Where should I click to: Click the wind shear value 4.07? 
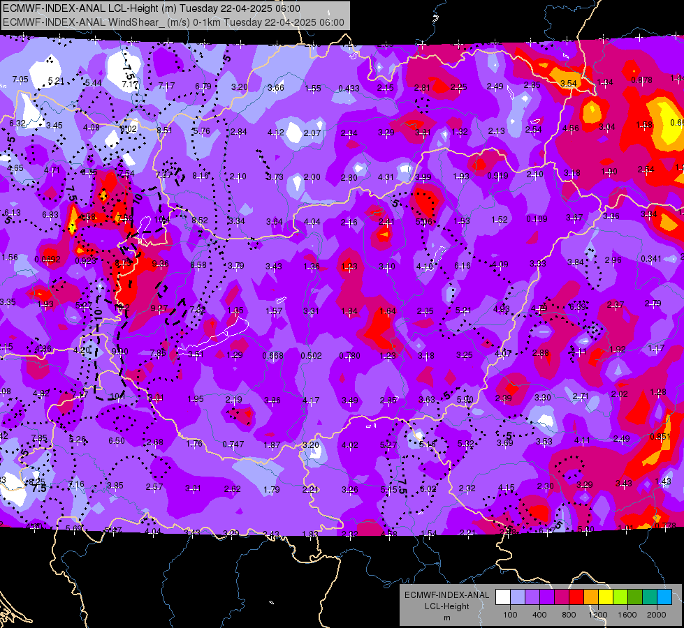click(x=502, y=354)
